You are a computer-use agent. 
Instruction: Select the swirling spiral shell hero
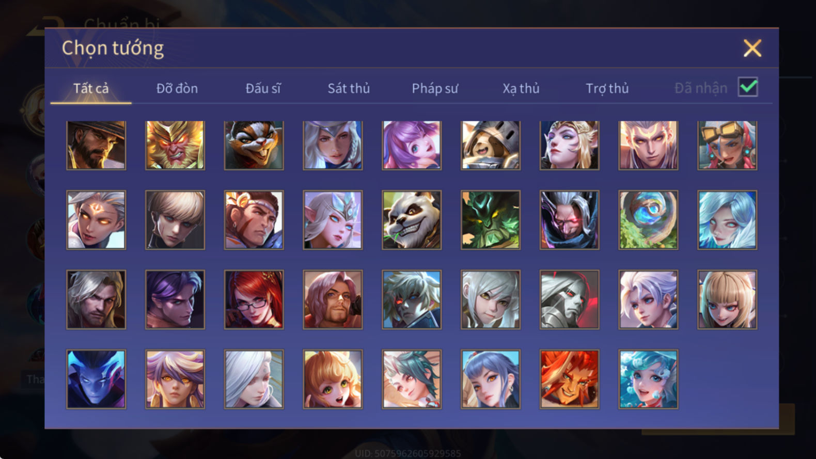[648, 220]
